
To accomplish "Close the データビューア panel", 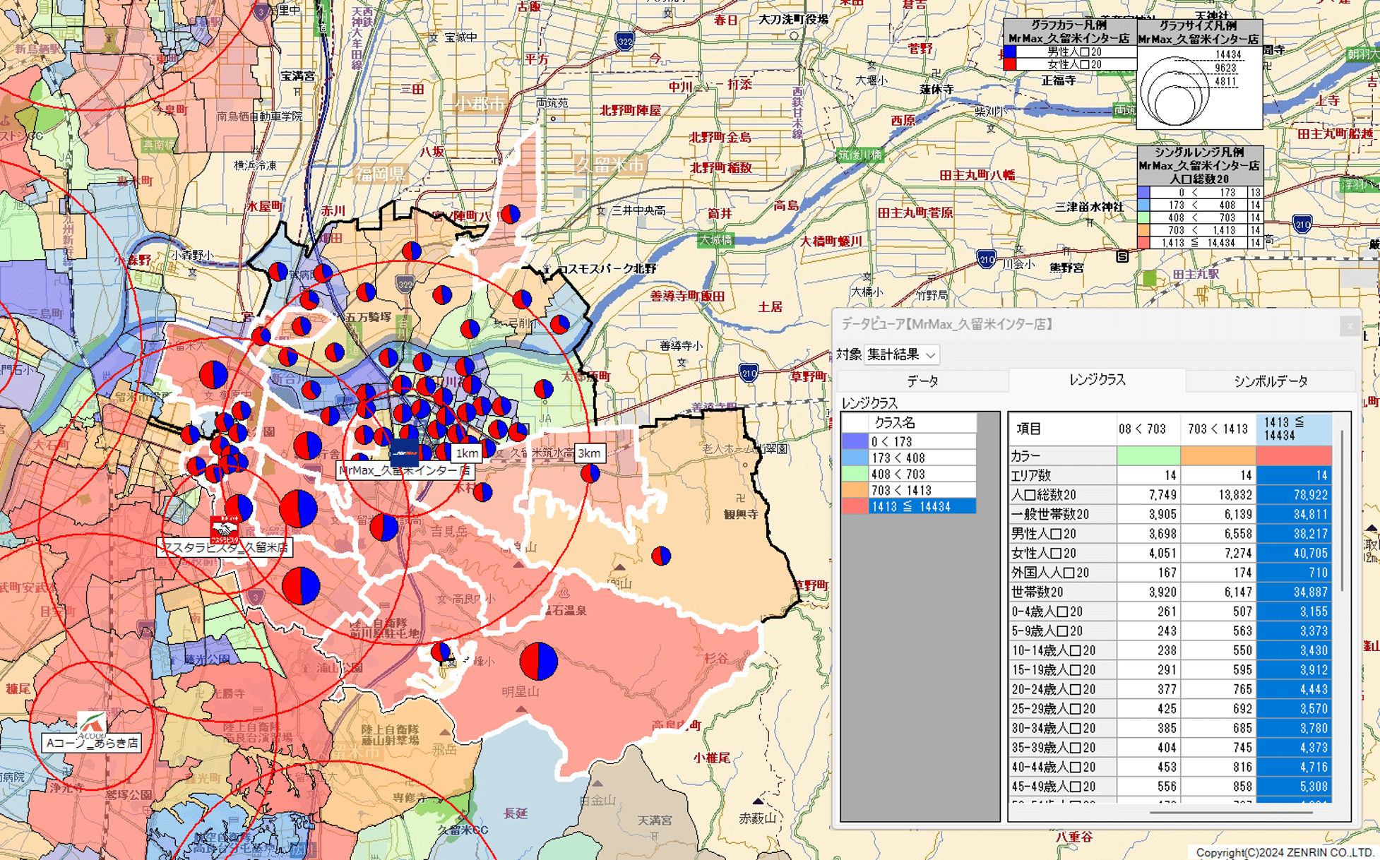I will pyautogui.click(x=1349, y=325).
